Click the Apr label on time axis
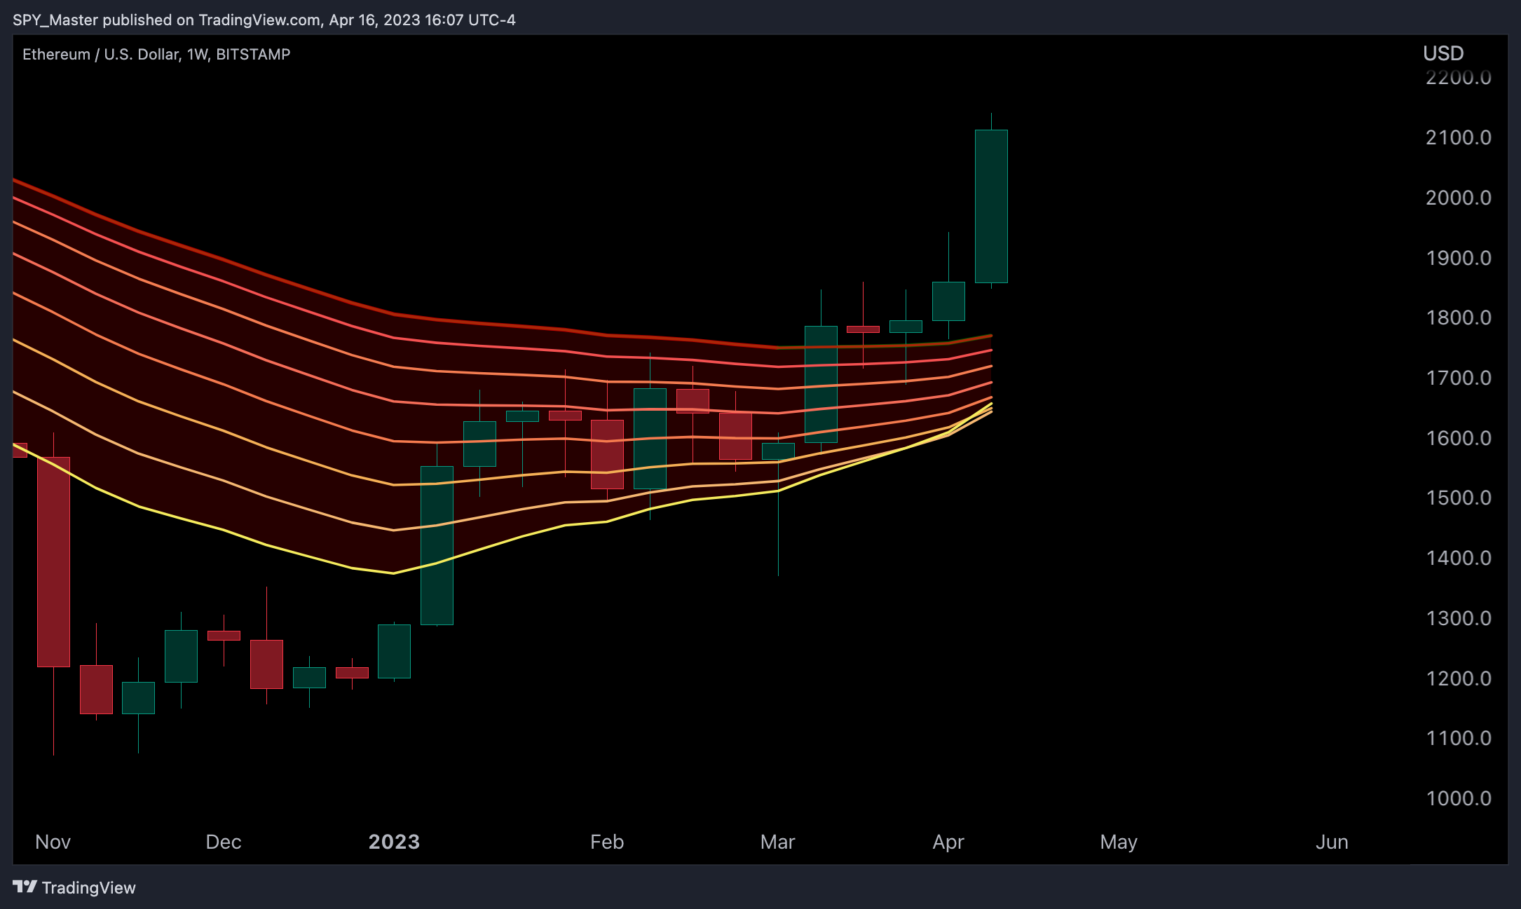 [x=948, y=842]
